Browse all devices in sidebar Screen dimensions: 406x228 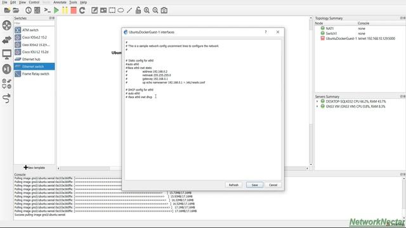(x=7, y=84)
